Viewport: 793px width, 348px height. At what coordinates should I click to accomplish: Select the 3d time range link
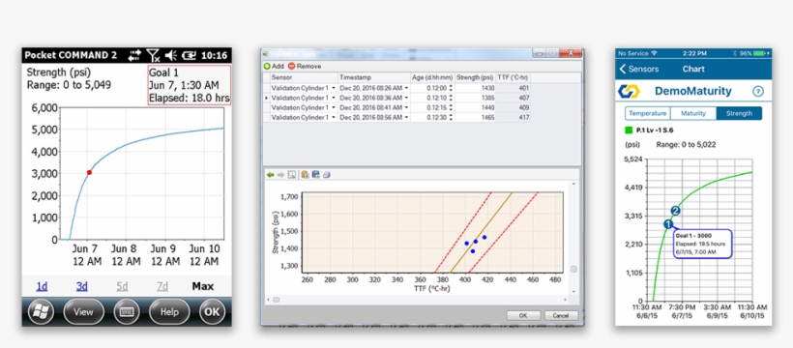[x=82, y=286]
